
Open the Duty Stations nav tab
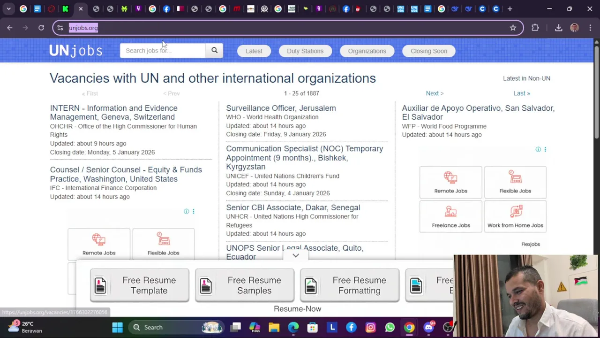click(305, 51)
